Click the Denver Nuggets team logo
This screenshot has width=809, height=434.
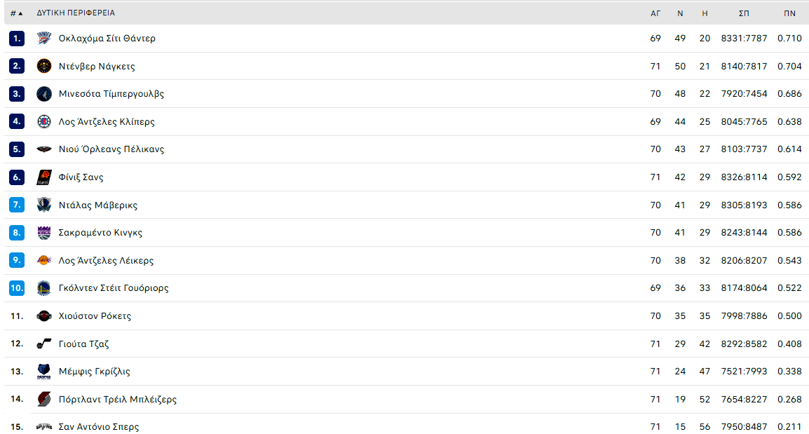[x=44, y=66]
